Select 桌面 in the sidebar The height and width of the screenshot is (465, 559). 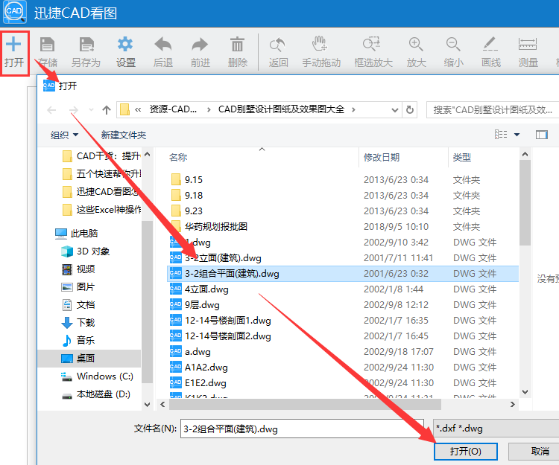click(x=89, y=359)
